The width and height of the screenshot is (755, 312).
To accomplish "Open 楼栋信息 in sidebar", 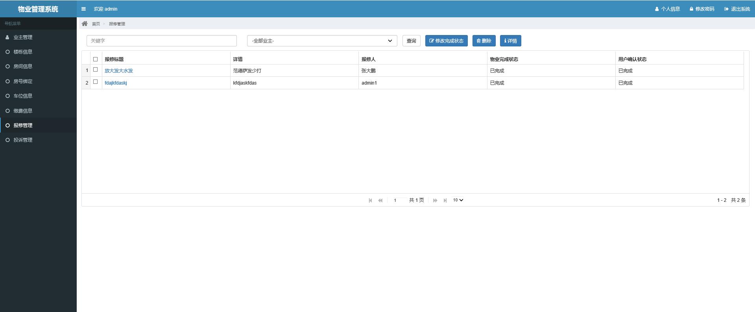I will [38, 52].
